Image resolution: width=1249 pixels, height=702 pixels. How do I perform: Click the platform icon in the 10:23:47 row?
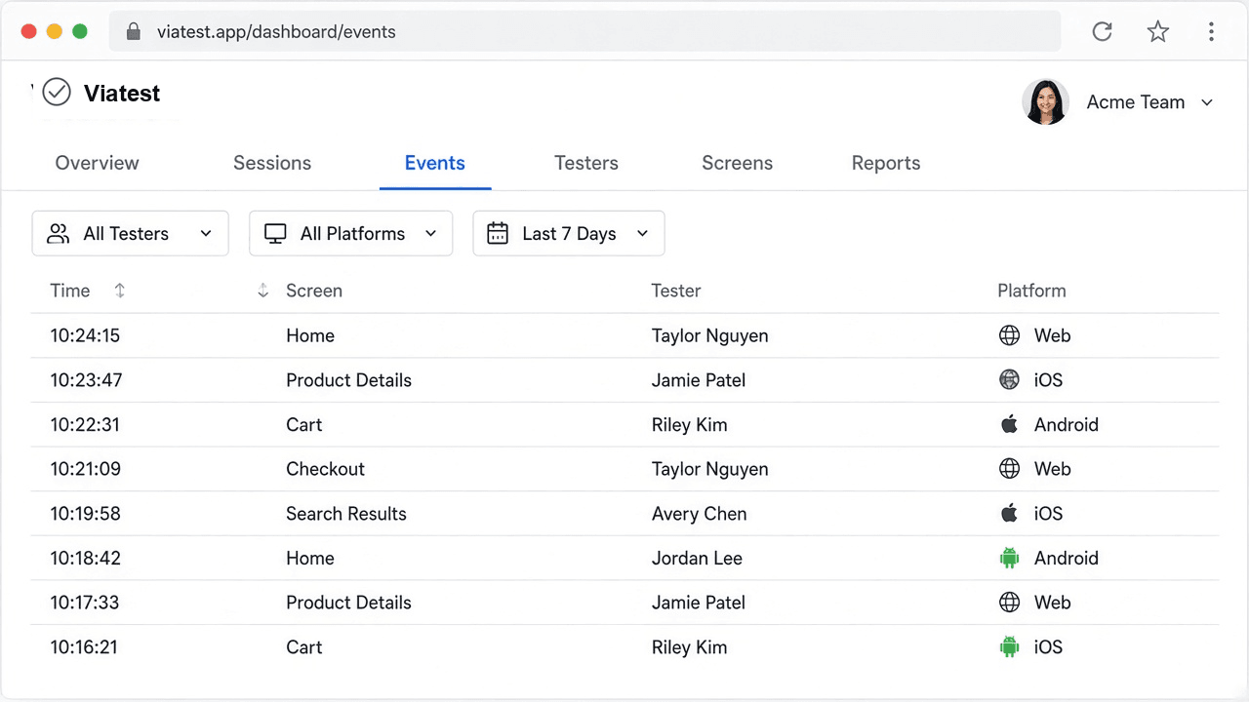(x=1010, y=380)
